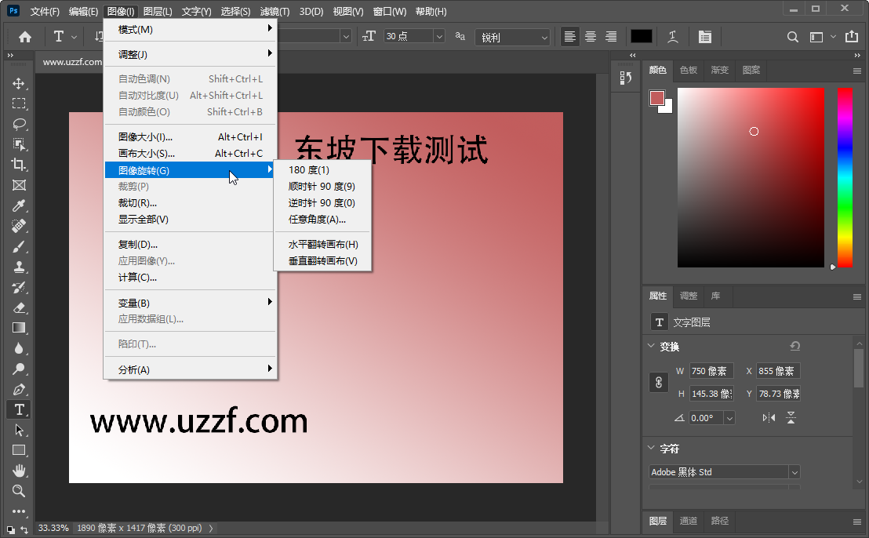869x538 pixels.
Task: Collapse the 字符 section
Action: 651,448
